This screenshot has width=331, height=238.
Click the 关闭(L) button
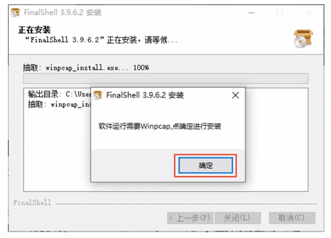(x=238, y=218)
